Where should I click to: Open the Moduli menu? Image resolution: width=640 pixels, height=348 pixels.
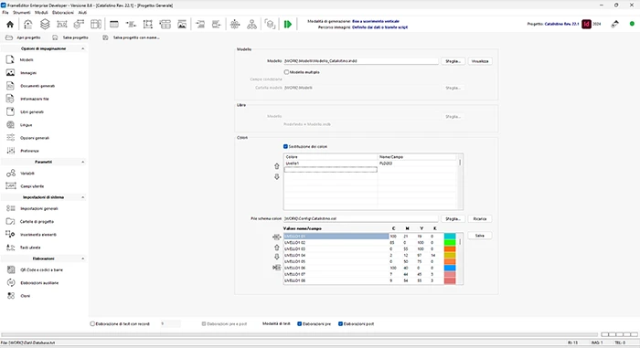(41, 13)
